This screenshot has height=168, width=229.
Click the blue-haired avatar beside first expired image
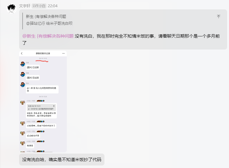(23, 64)
